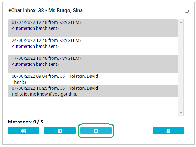This screenshot has height=147, width=196.
Task: Select the 07/06/2022 16:25 Holstein message
Action: 93,91
